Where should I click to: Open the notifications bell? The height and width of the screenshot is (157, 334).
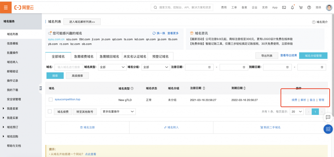(292, 8)
